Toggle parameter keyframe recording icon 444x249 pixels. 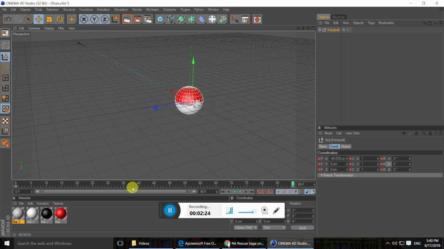296,192
